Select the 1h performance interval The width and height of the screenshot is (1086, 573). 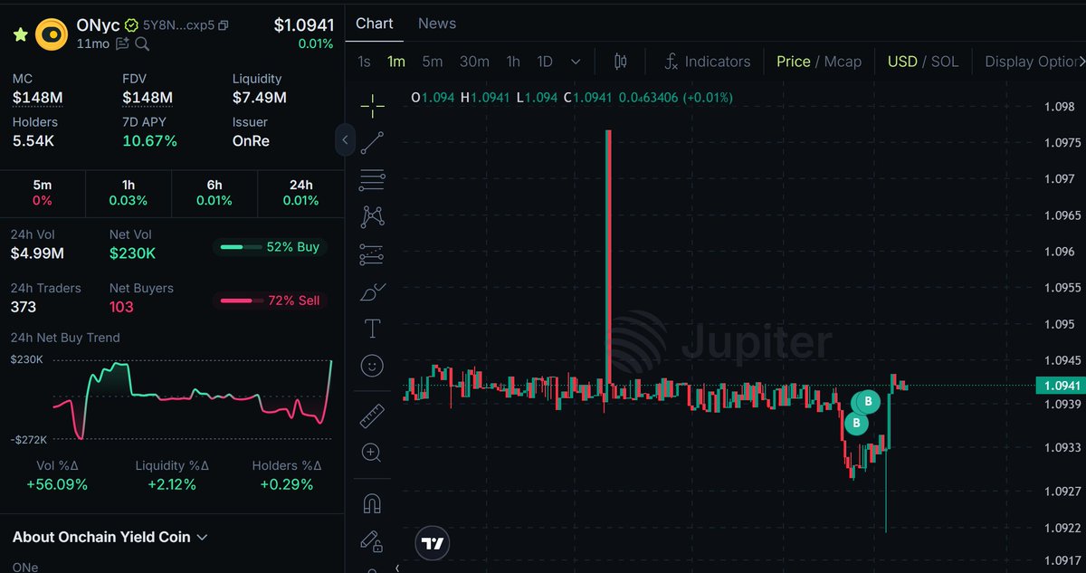129,193
